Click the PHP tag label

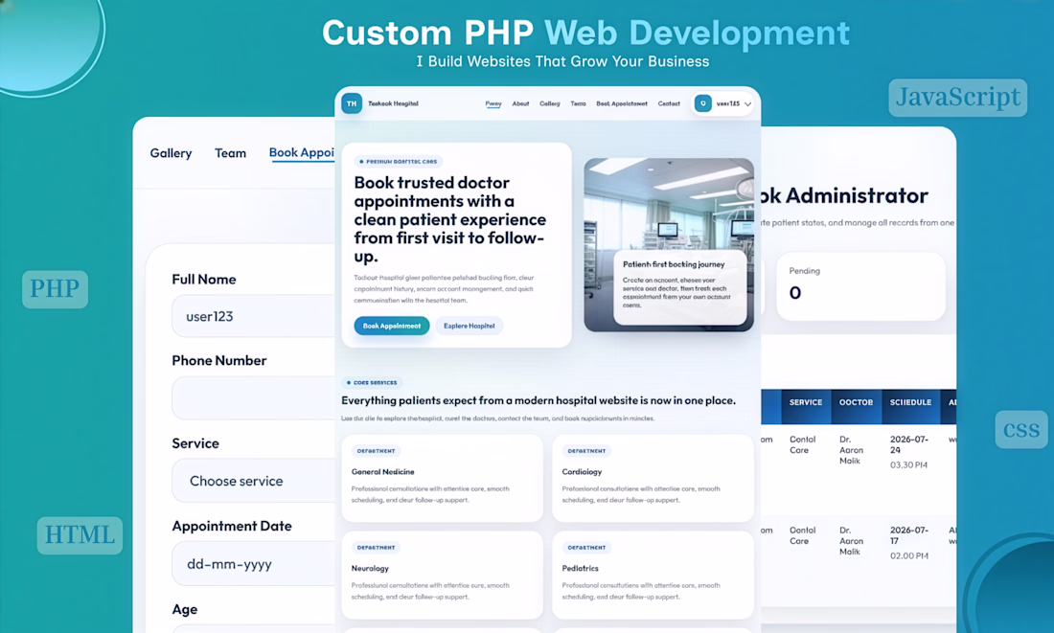click(x=56, y=289)
